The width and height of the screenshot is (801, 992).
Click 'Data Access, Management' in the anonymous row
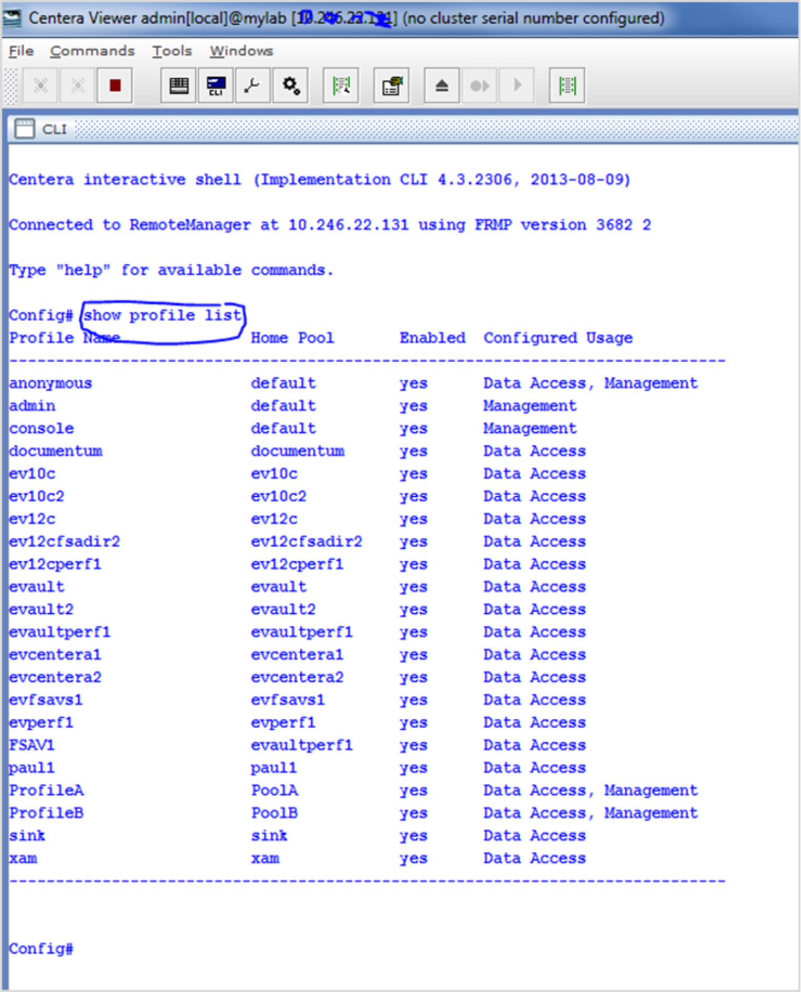pyautogui.click(x=591, y=383)
